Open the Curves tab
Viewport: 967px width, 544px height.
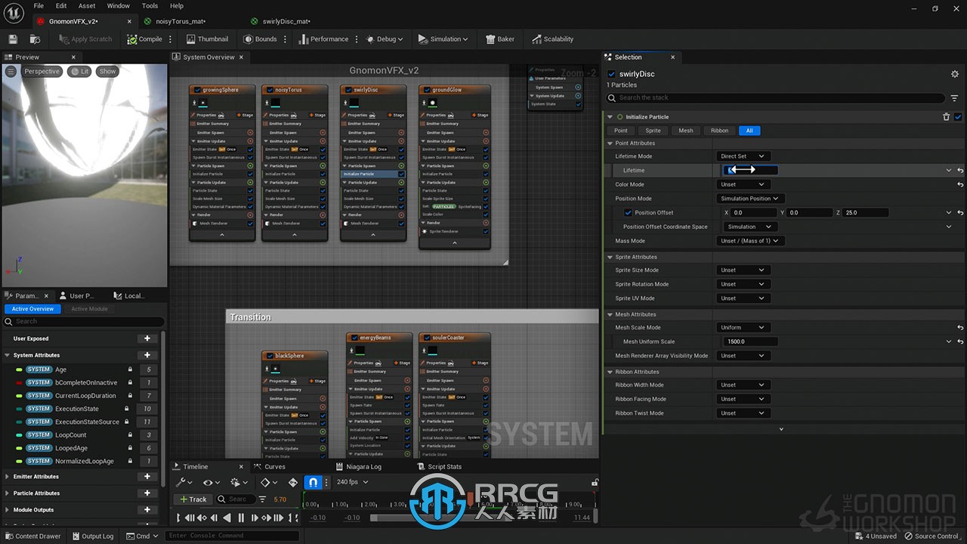[270, 467]
